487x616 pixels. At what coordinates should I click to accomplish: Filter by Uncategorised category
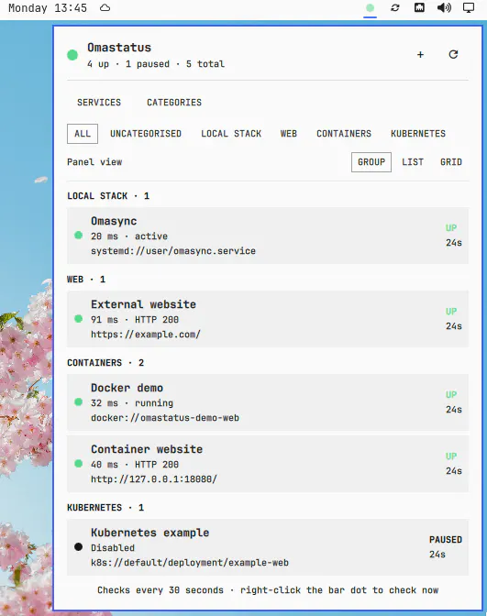coord(146,134)
